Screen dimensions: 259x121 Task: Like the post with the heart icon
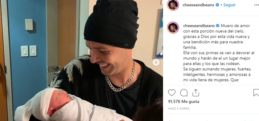click(172, 93)
